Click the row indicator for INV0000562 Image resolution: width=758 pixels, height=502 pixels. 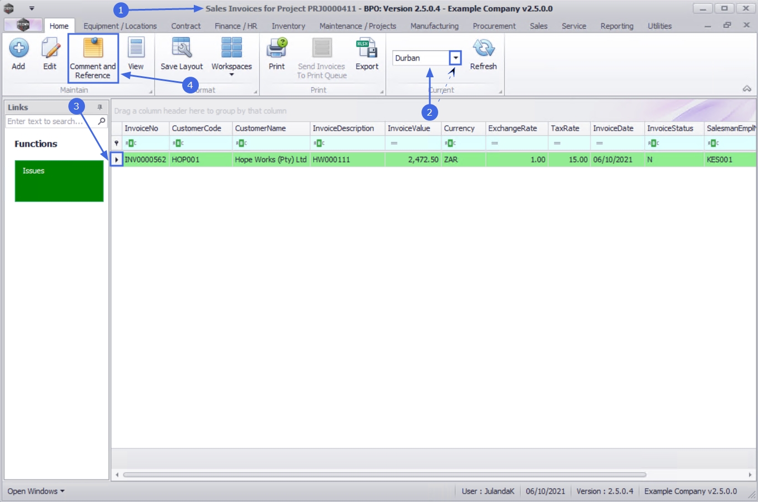tap(117, 160)
